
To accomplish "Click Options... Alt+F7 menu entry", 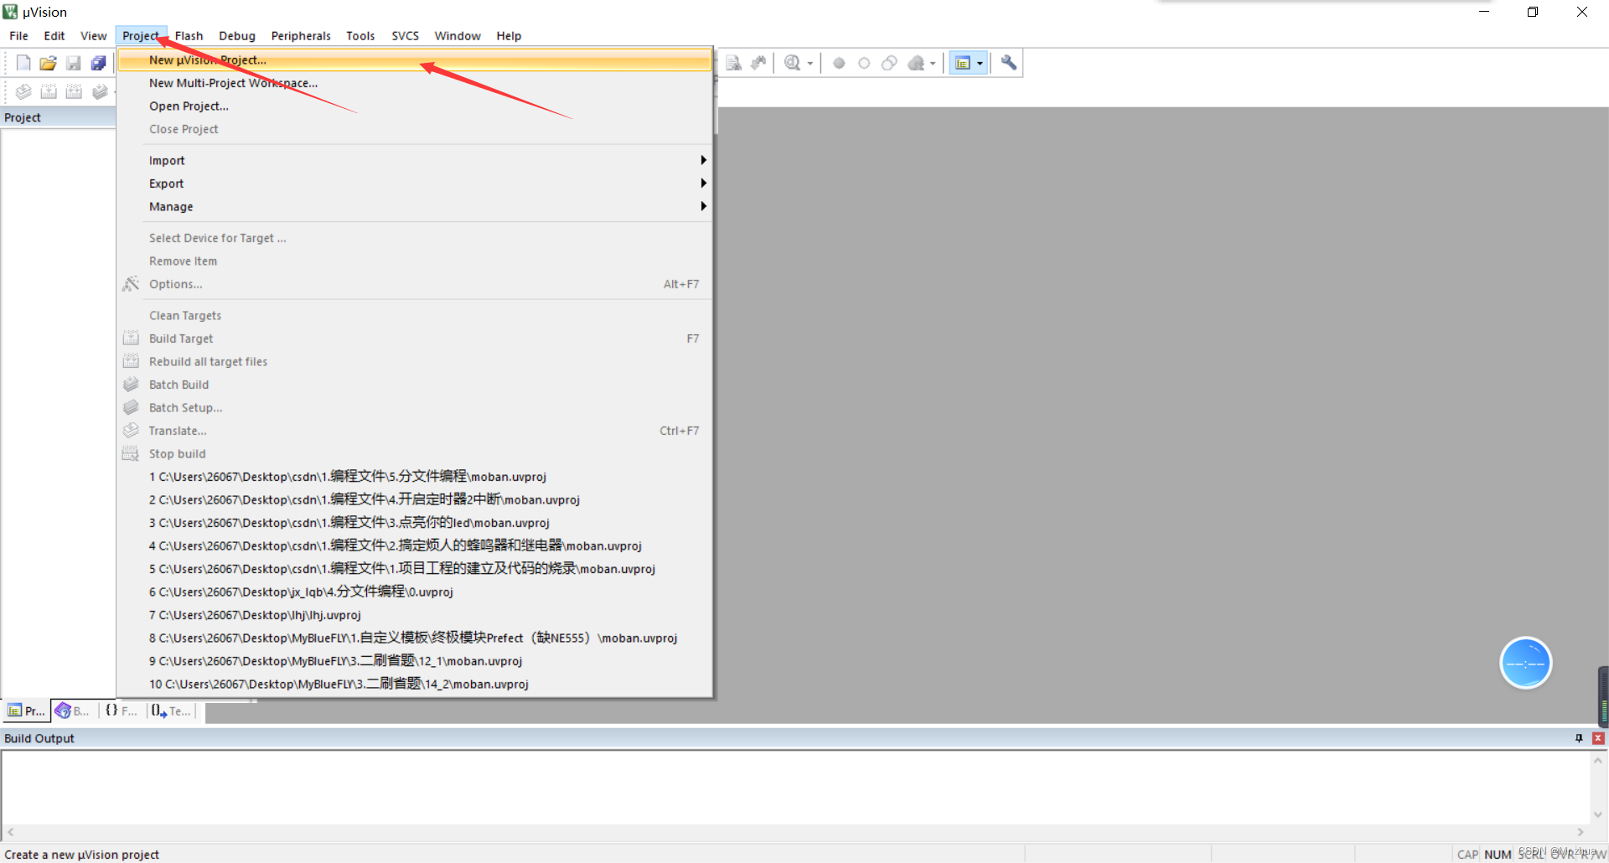I will click(x=416, y=284).
